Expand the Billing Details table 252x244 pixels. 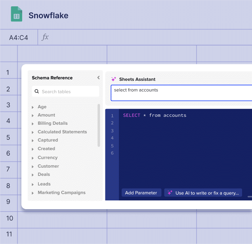tap(32, 124)
